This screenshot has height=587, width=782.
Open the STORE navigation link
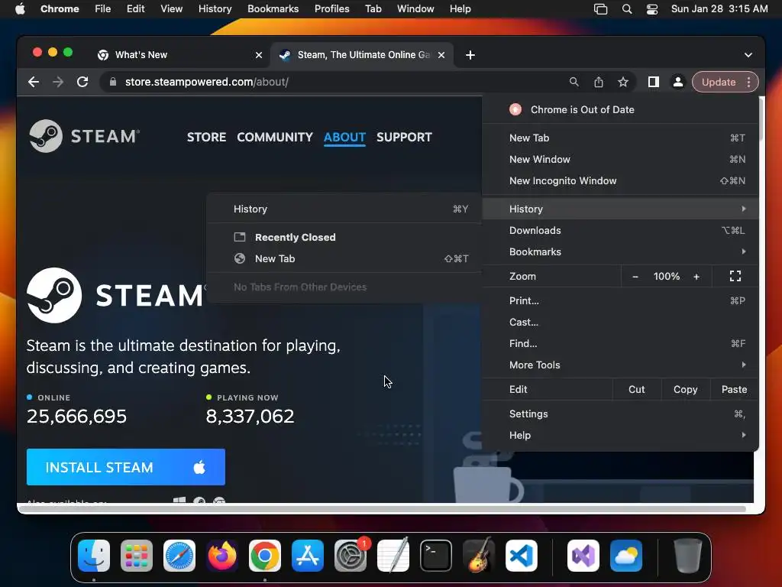(206, 137)
